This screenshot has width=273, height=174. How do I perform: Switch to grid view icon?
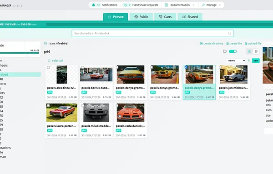[x=256, y=51]
